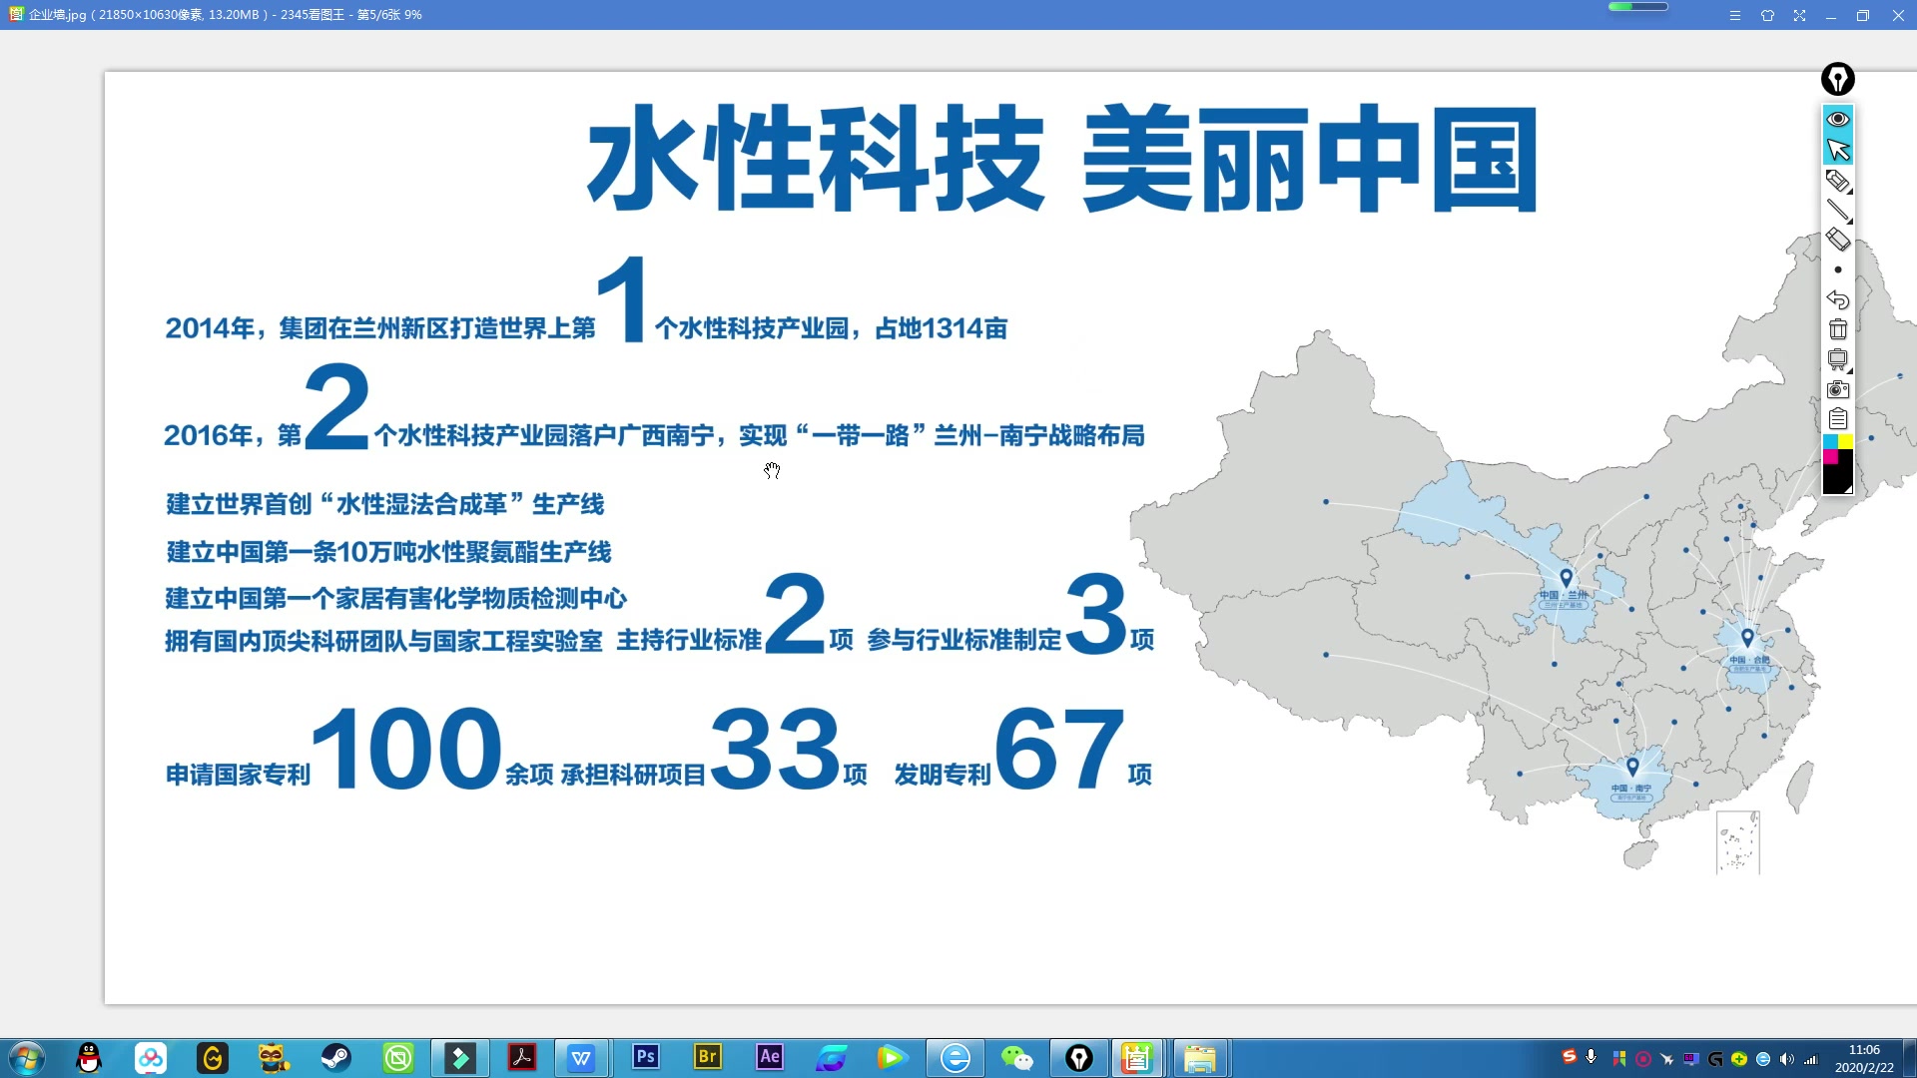Open the Windows Start menu
Screen dimensions: 1917x1078
click(x=26, y=1058)
